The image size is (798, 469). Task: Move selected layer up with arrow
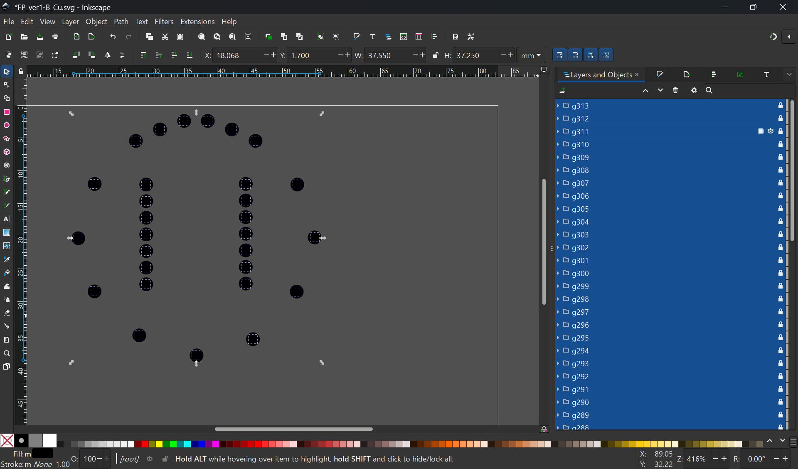point(645,90)
